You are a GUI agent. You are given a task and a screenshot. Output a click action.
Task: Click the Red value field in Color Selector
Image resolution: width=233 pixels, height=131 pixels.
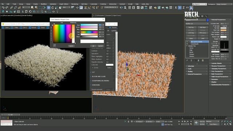101,25
